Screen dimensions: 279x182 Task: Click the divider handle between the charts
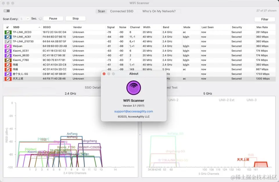[x=140, y=134]
